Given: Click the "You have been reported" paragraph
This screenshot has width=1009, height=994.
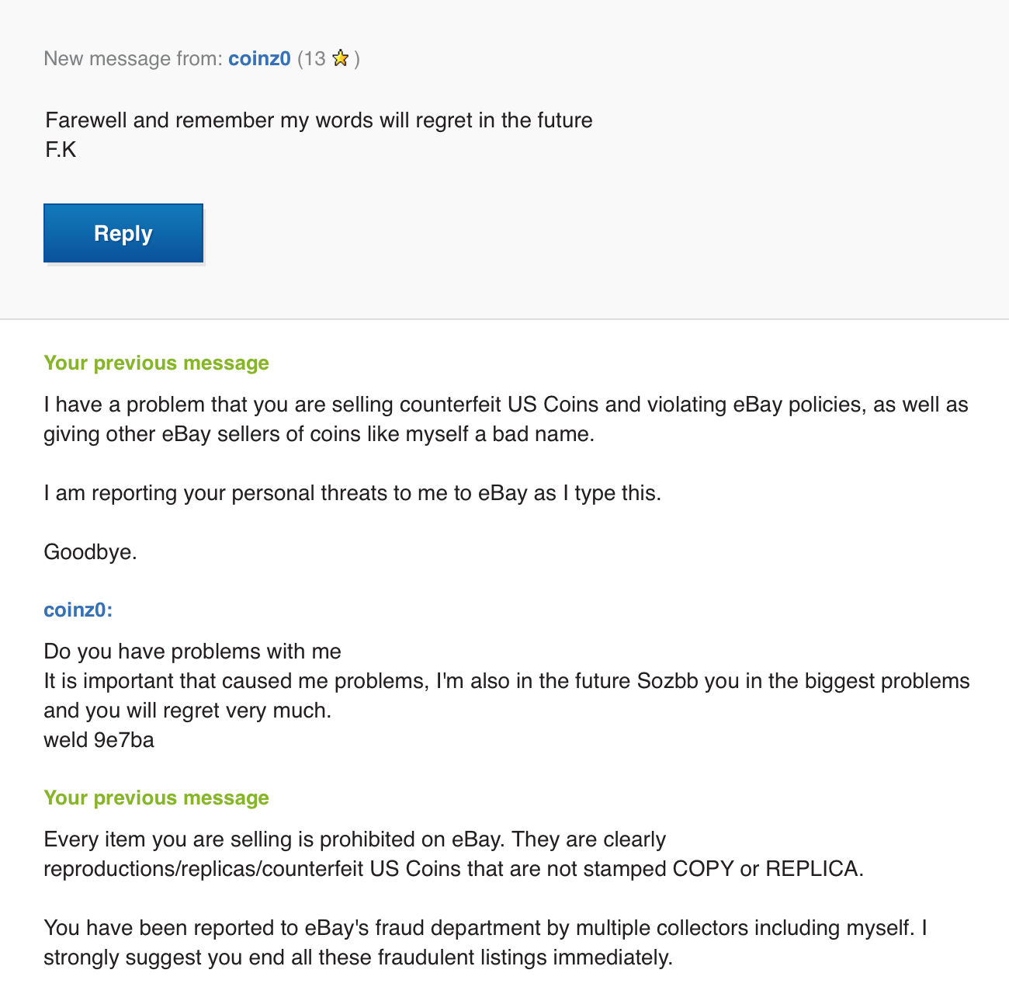Looking at the screenshot, I should click(x=485, y=943).
